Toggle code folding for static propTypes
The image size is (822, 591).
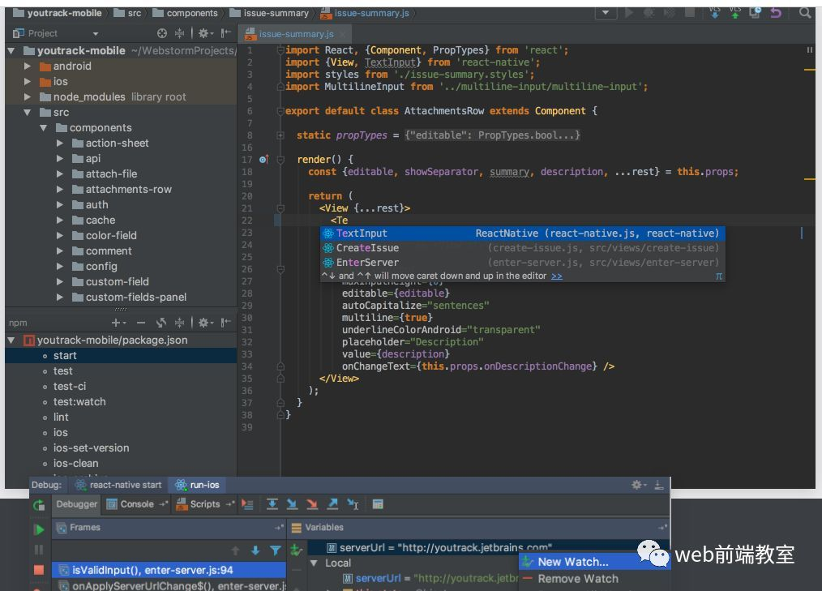[x=280, y=135]
